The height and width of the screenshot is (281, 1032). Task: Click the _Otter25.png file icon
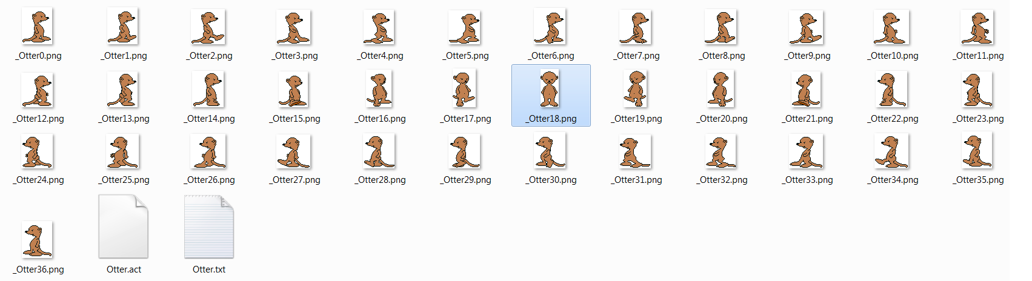(123, 151)
